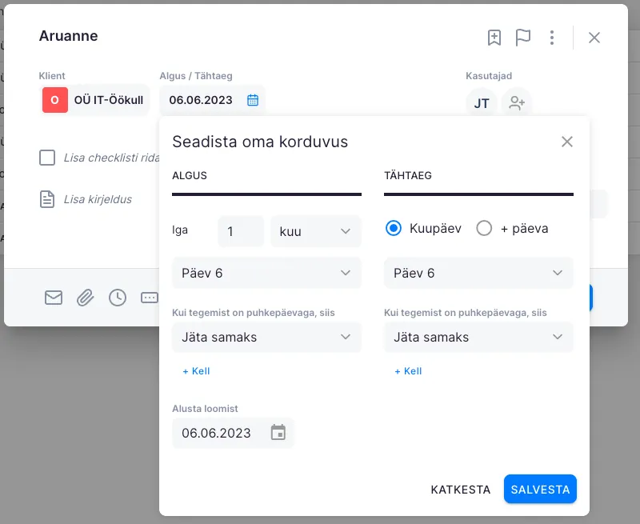
Task: Open calendar icon next to Alusta loomist date
Action: [278, 433]
